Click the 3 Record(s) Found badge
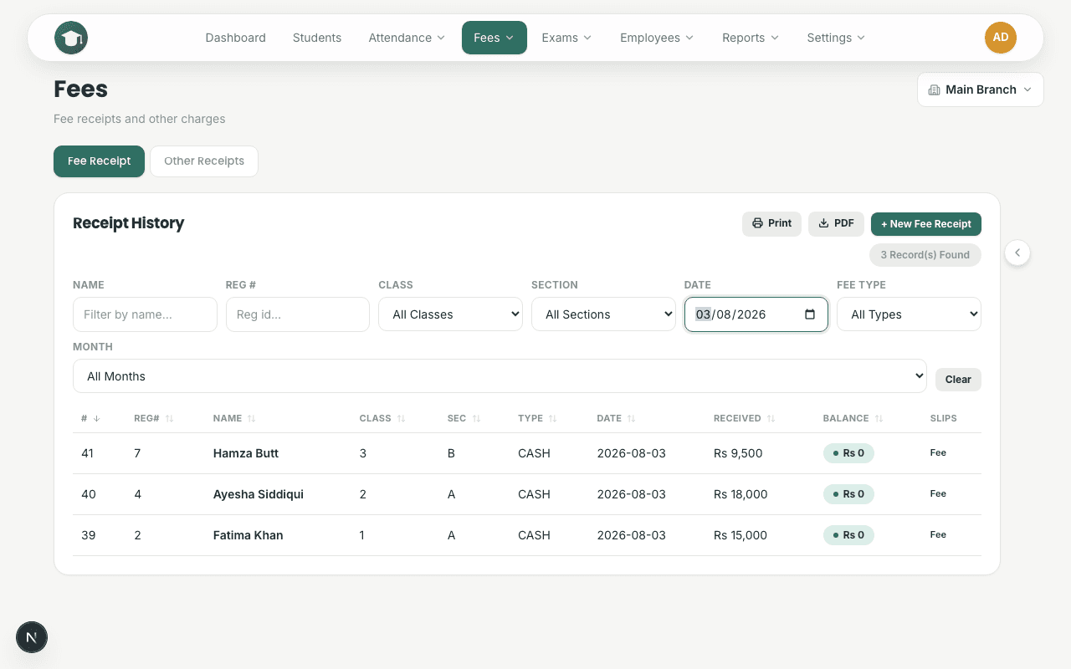Screen dimensions: 1071x669 925,255
